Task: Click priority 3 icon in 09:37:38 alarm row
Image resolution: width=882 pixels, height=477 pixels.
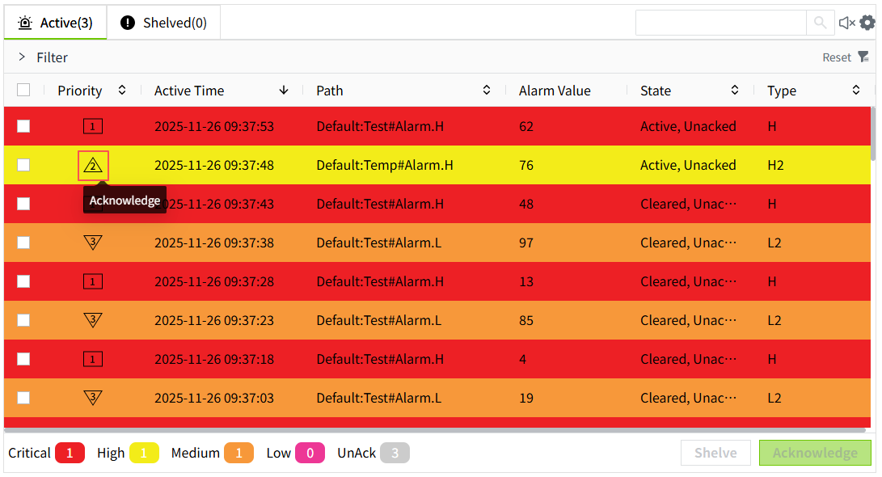Action: coord(93,243)
